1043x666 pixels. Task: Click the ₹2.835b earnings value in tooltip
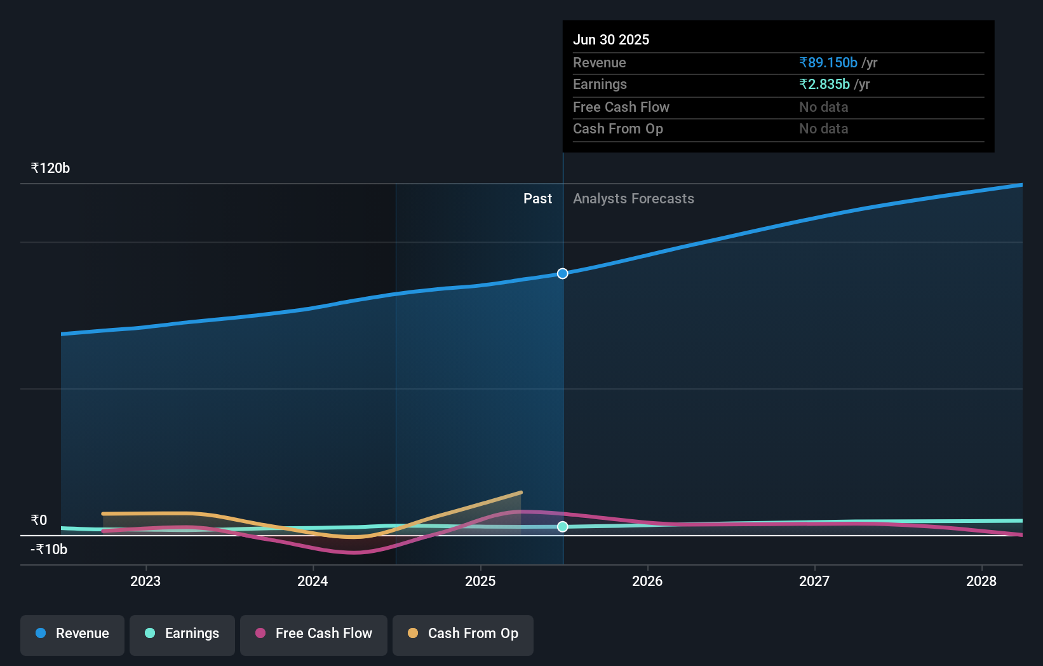pyautogui.click(x=824, y=84)
